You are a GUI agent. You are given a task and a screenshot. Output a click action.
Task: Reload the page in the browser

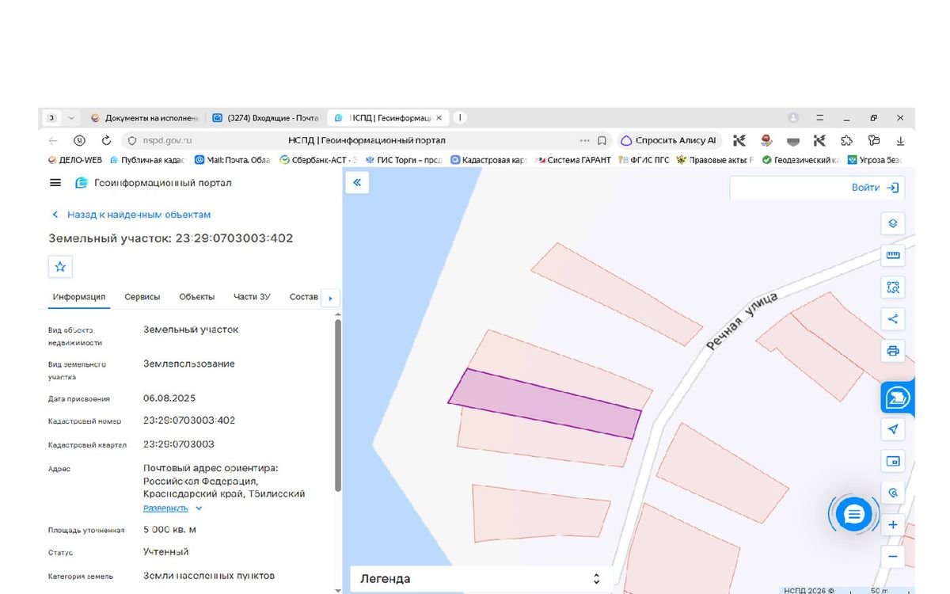(106, 140)
